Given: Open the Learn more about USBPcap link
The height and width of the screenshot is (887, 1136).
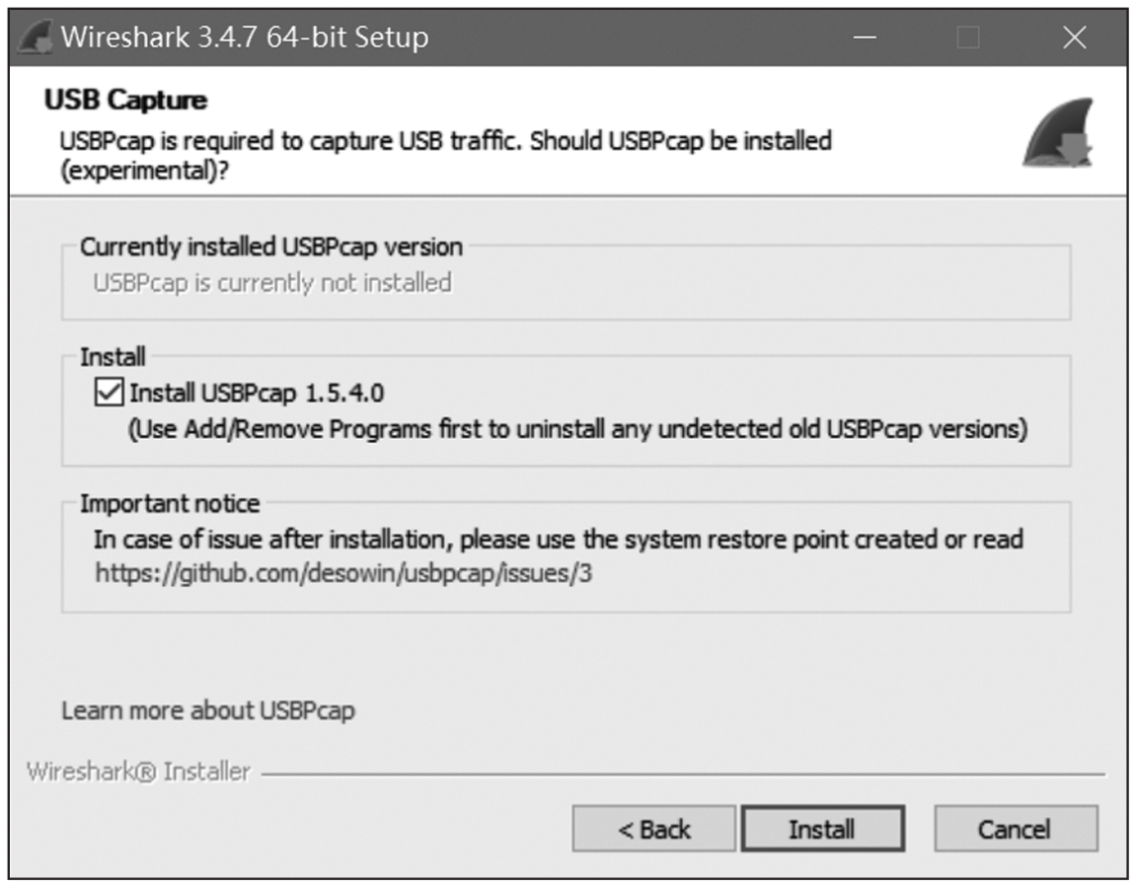Looking at the screenshot, I should coord(207,710).
